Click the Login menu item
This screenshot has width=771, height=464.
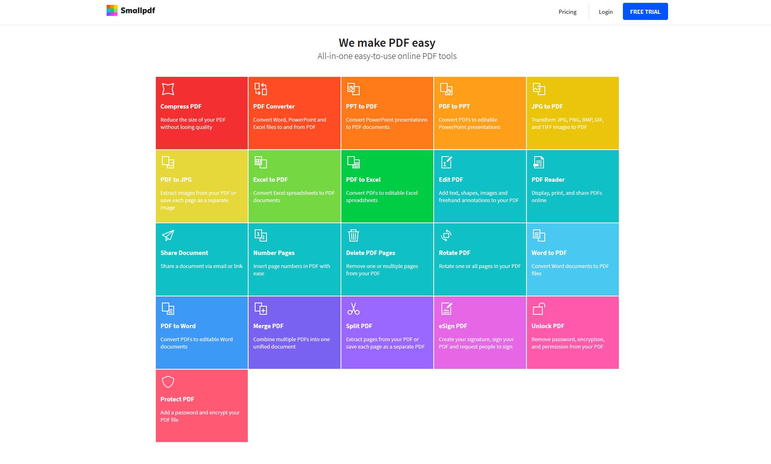605,12
